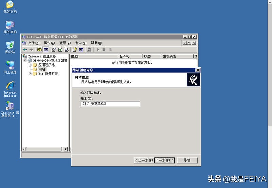The image size is (272, 188).
Task: Open the 帮助(H) menu
Action: coord(97,43)
